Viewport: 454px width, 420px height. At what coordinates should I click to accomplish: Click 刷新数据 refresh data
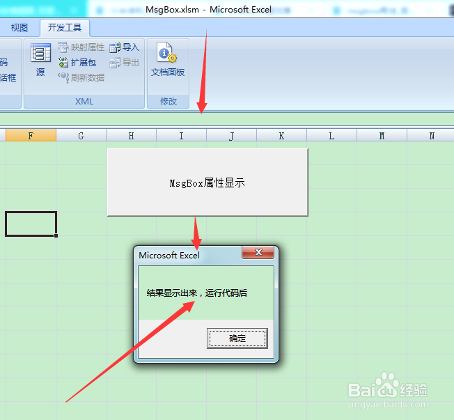[x=81, y=77]
